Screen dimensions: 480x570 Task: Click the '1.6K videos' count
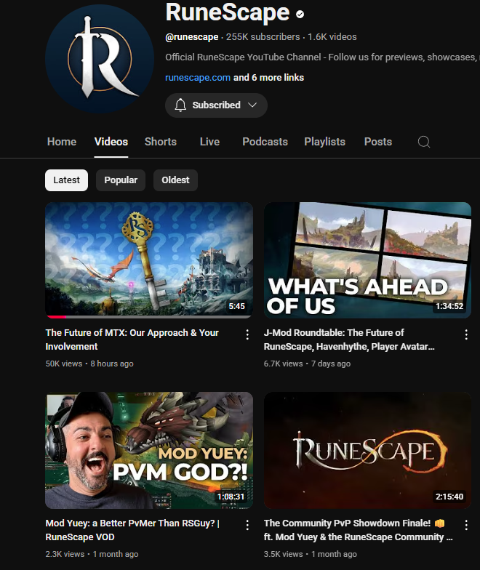(x=332, y=37)
